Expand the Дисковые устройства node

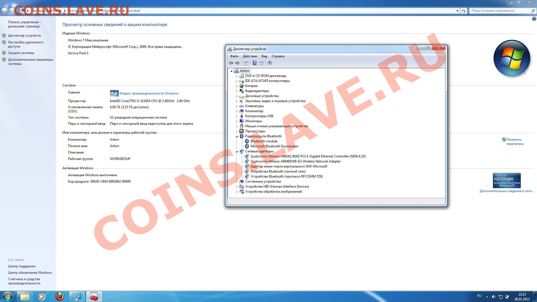237,96
